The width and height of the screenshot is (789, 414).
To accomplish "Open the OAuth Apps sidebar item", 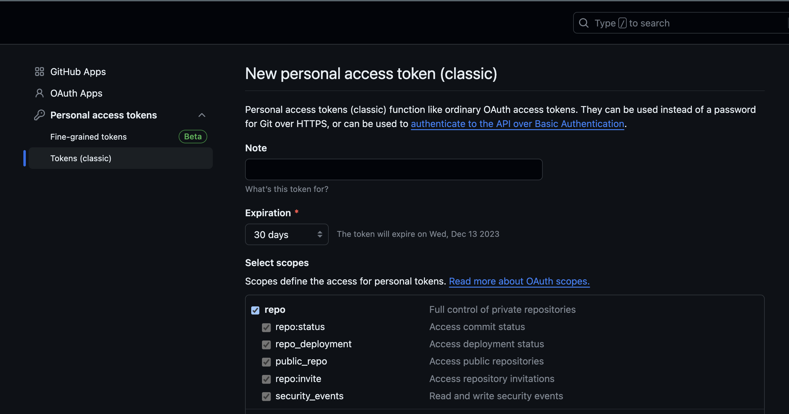I will click(x=76, y=93).
